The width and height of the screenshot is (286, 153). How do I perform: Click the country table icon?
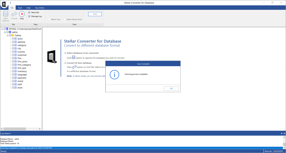tap(16, 52)
